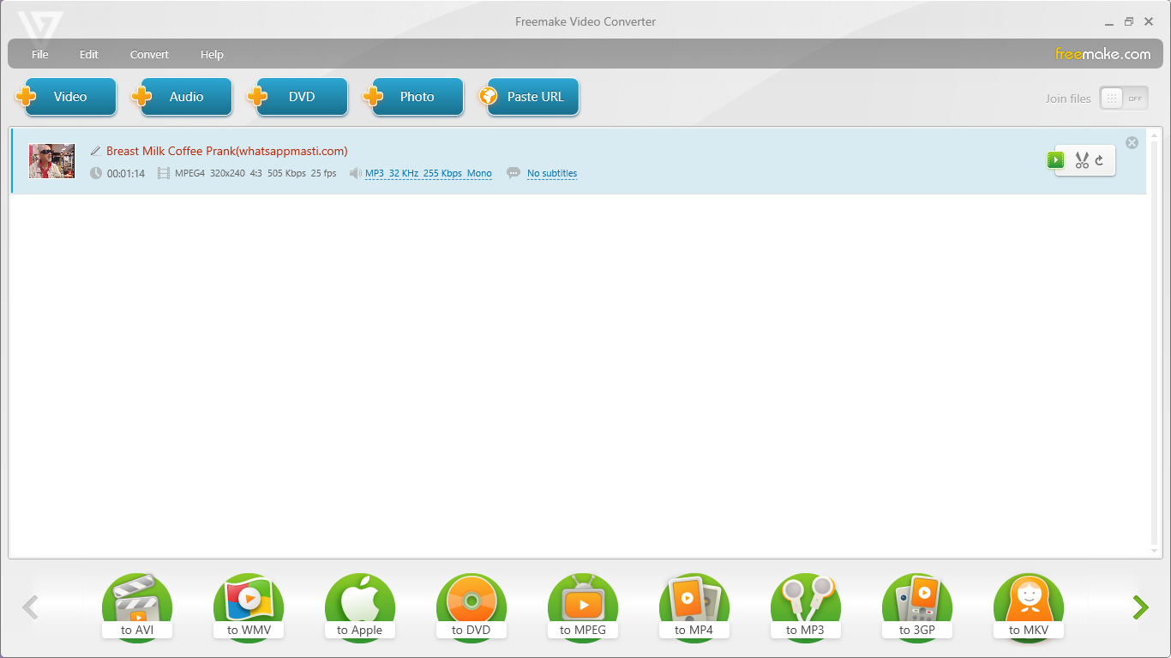Add images with the Photo button
This screenshot has height=658, width=1171.
(x=414, y=97)
